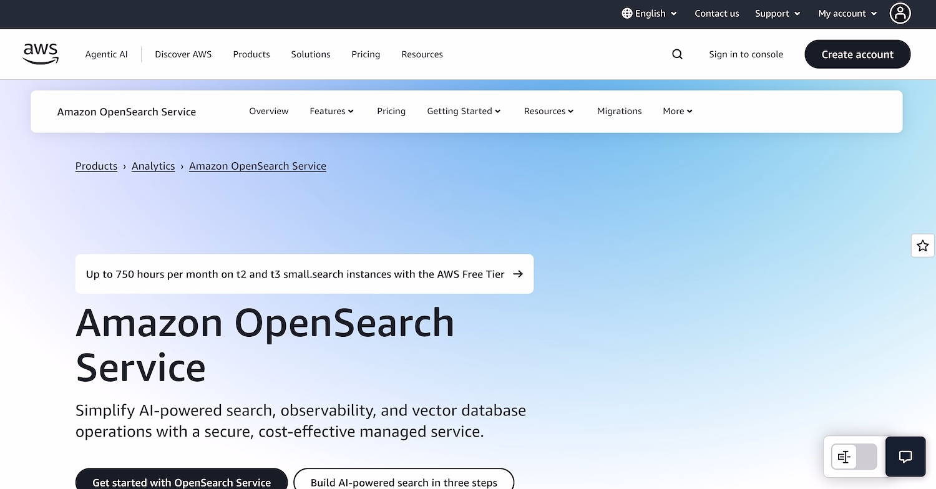
Task: Expand the My account menu
Action: tap(846, 13)
